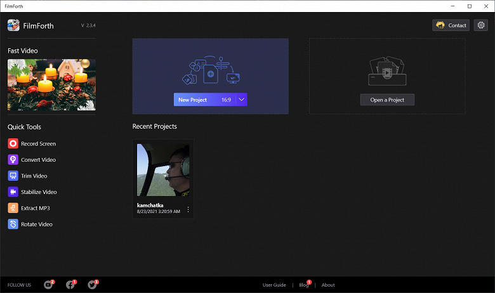
Task: Click the Trim Video icon
Action: tap(13, 176)
